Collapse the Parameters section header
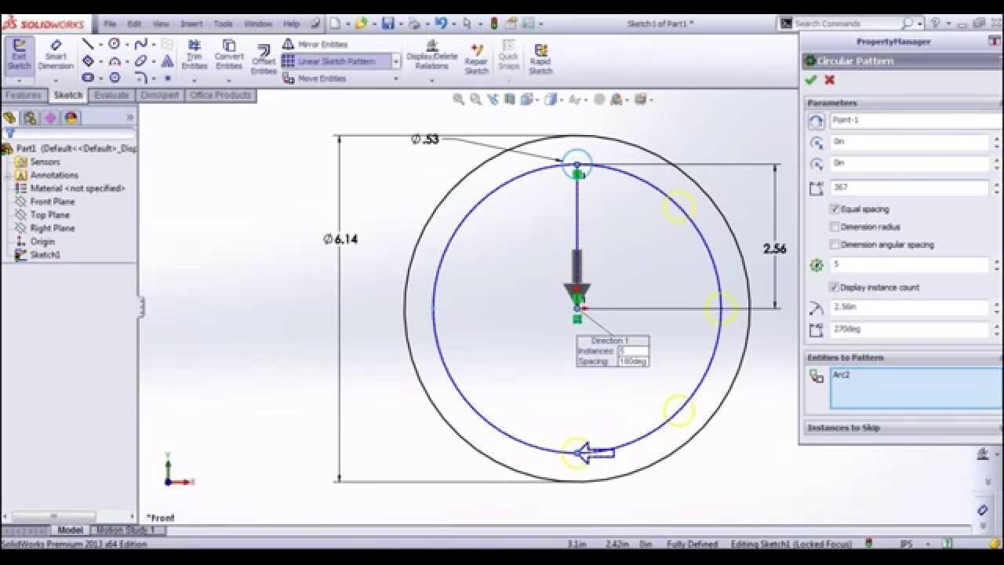 point(904,103)
